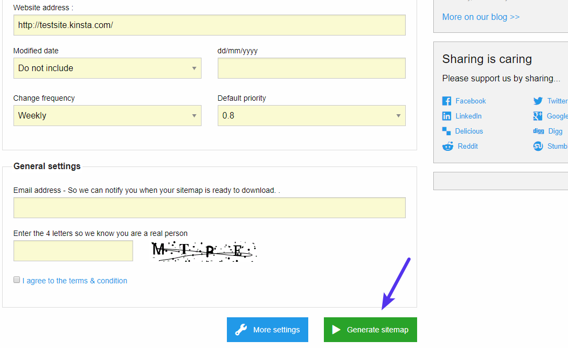Share via the StumbleUpon icon

click(537, 146)
